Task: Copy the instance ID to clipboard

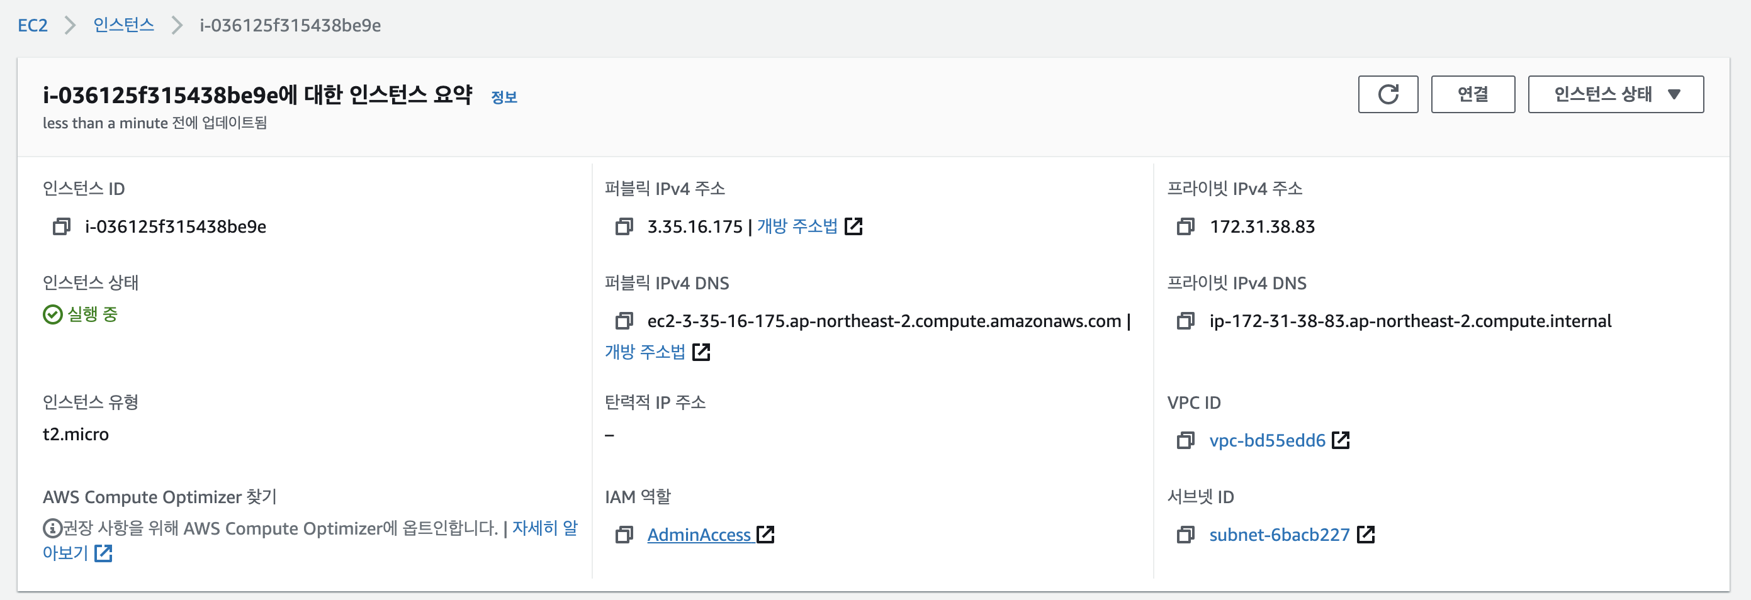Action: 61,226
